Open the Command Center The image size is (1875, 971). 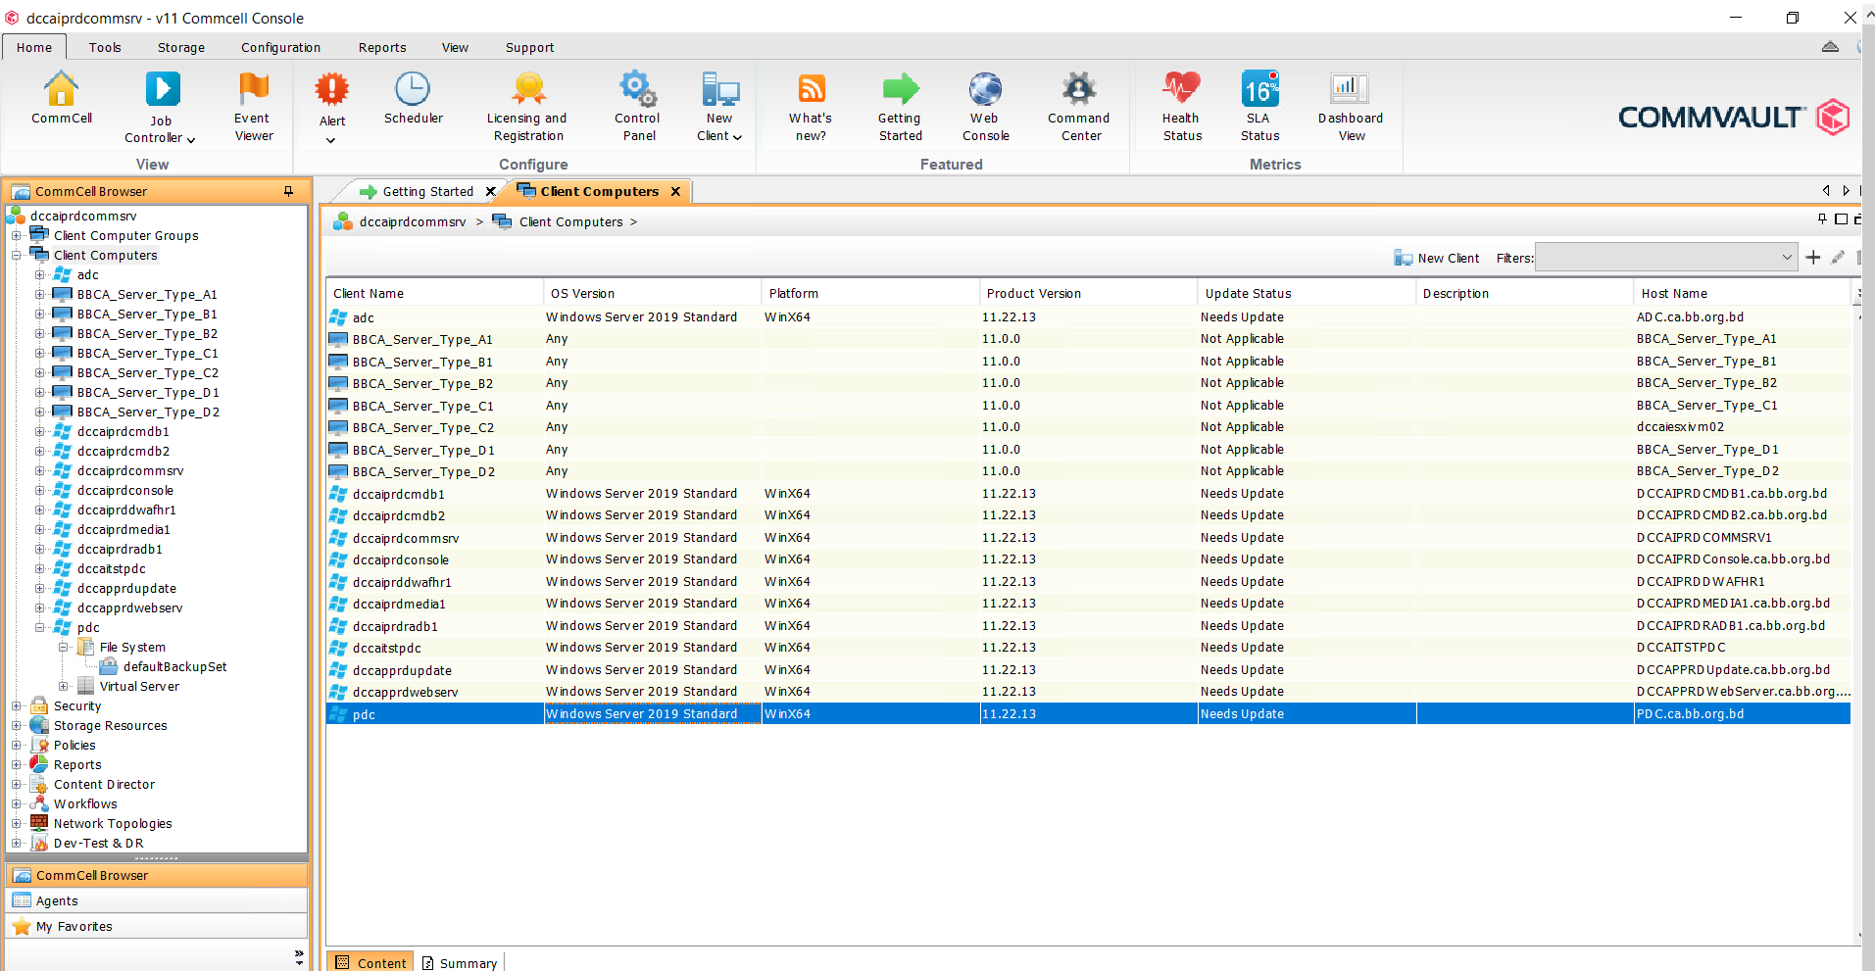pyautogui.click(x=1079, y=107)
